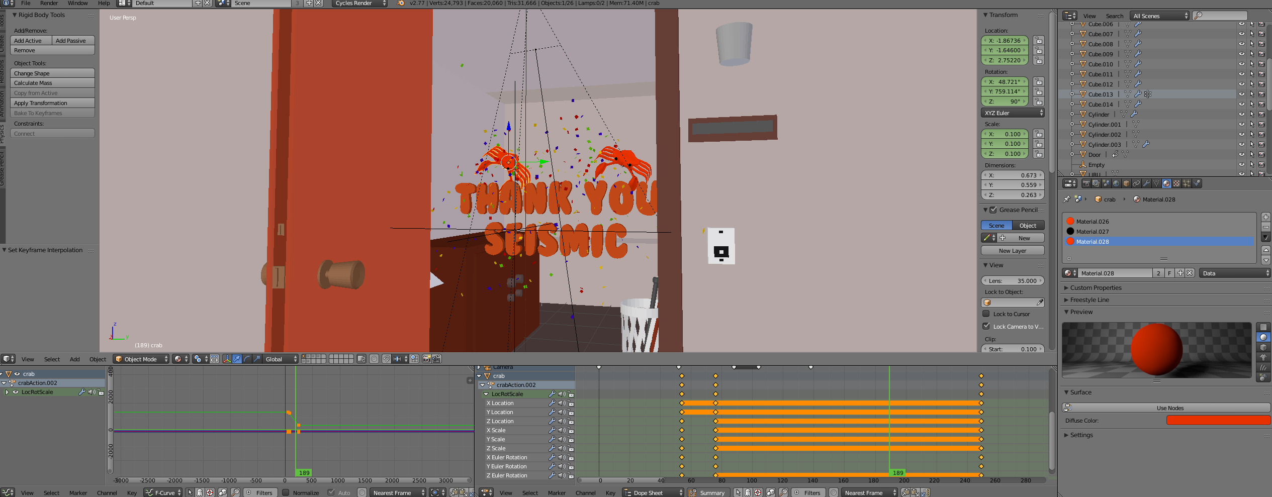
Task: Toggle the properties pin icon
Action: [x=1067, y=199]
